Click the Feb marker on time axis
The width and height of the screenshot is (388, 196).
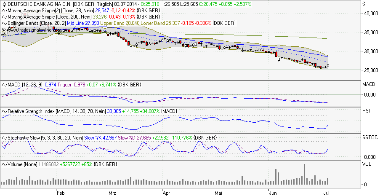(x=61, y=193)
